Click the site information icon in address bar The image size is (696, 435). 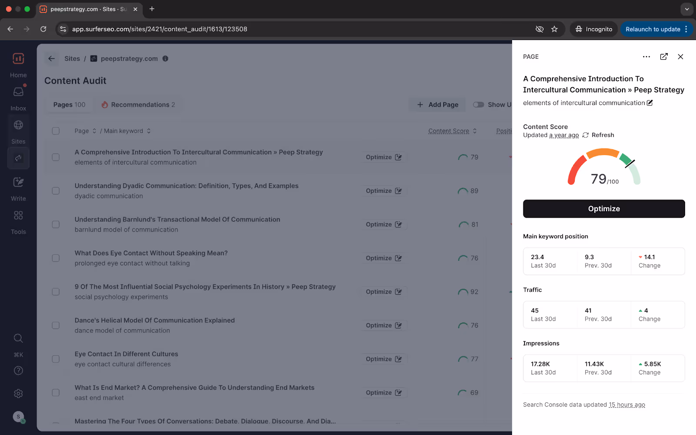click(64, 29)
